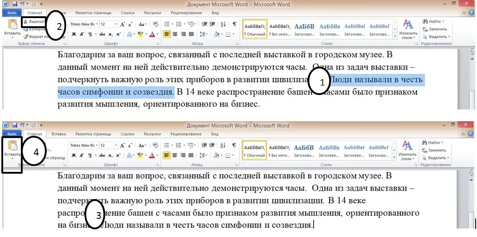Toggle Italic (К) in lower window

pyautogui.click(x=82, y=156)
